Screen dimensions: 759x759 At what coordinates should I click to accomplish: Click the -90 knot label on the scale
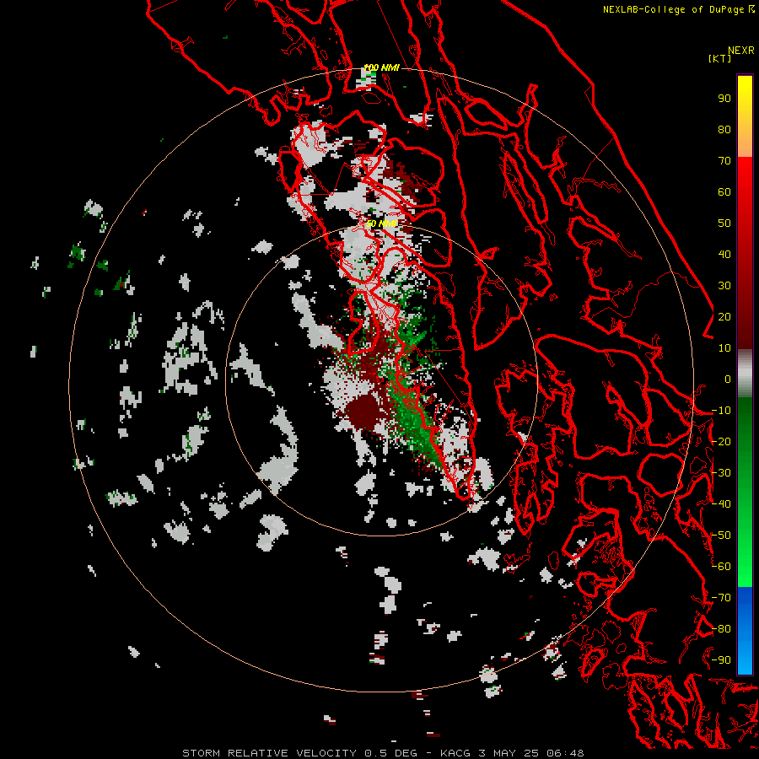721,660
